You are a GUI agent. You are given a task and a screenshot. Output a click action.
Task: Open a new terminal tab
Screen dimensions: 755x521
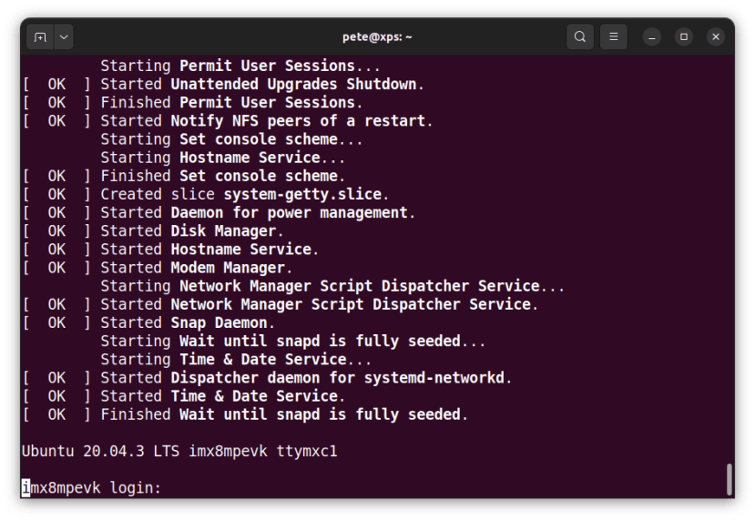coord(40,37)
